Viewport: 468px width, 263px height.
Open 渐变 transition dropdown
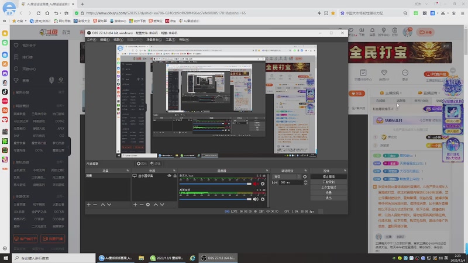(x=286, y=177)
